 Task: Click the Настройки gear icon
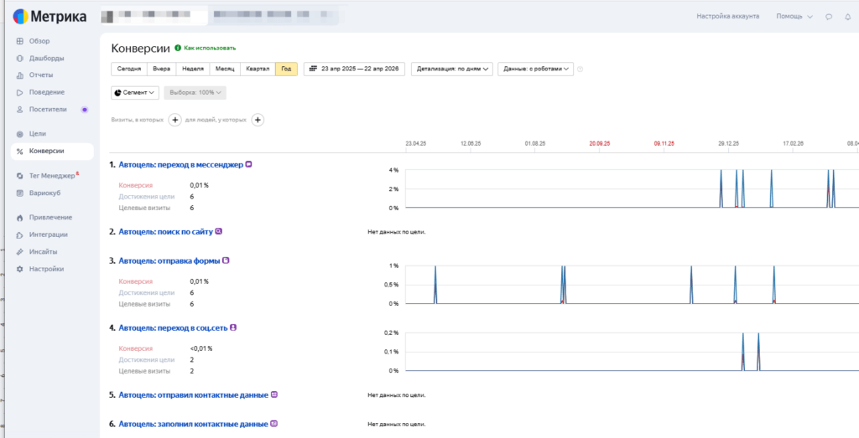pos(20,269)
